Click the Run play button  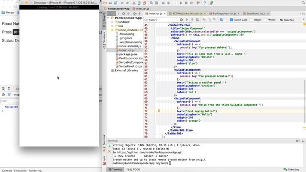(x=181, y=3)
